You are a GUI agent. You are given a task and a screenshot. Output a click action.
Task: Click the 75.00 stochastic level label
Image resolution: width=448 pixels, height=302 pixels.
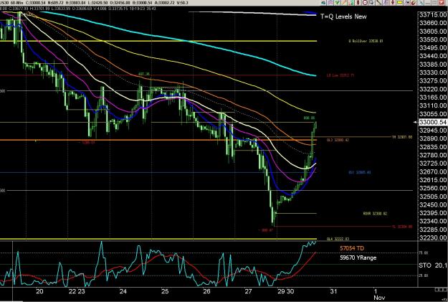[x=424, y=253]
